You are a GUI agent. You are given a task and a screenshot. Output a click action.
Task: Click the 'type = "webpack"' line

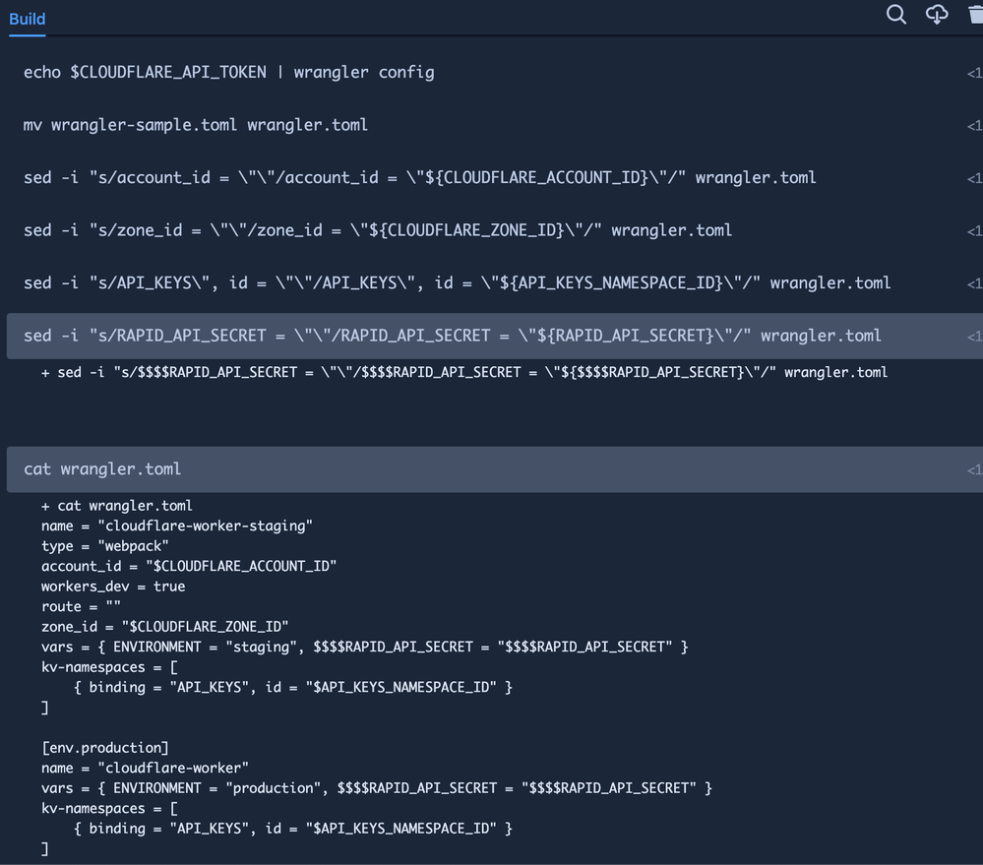[104, 546]
